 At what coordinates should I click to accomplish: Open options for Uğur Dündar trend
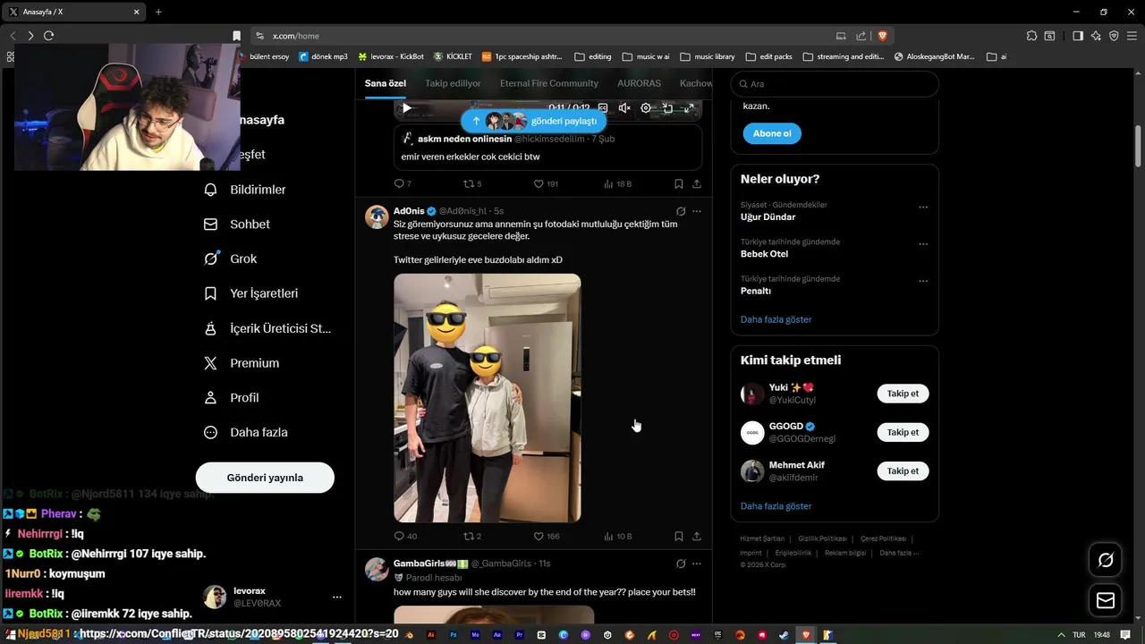(923, 208)
